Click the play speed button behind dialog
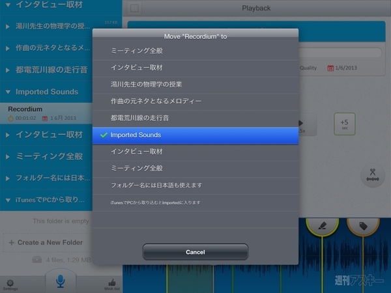Viewport: 391px width, 293px height. 307,124
